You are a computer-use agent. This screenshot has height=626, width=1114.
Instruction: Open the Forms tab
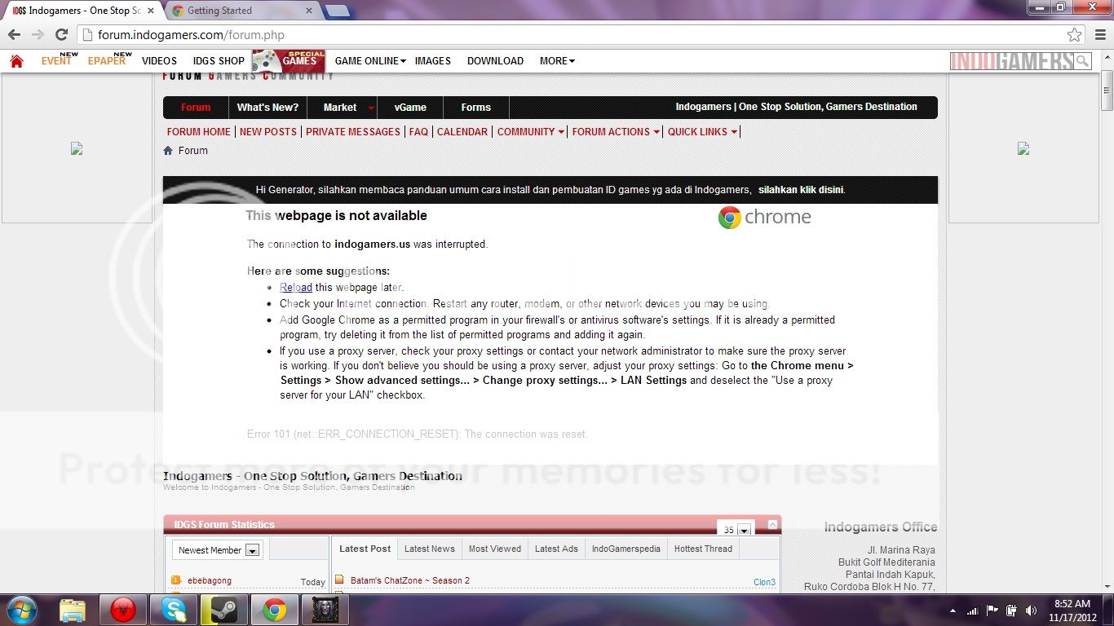[x=475, y=108]
